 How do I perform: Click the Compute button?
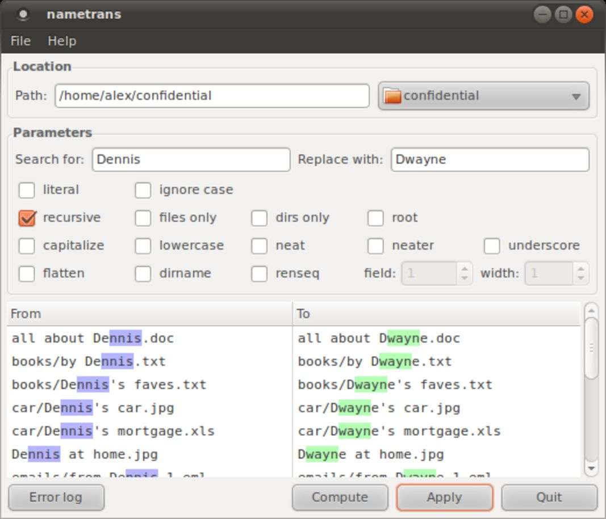340,497
